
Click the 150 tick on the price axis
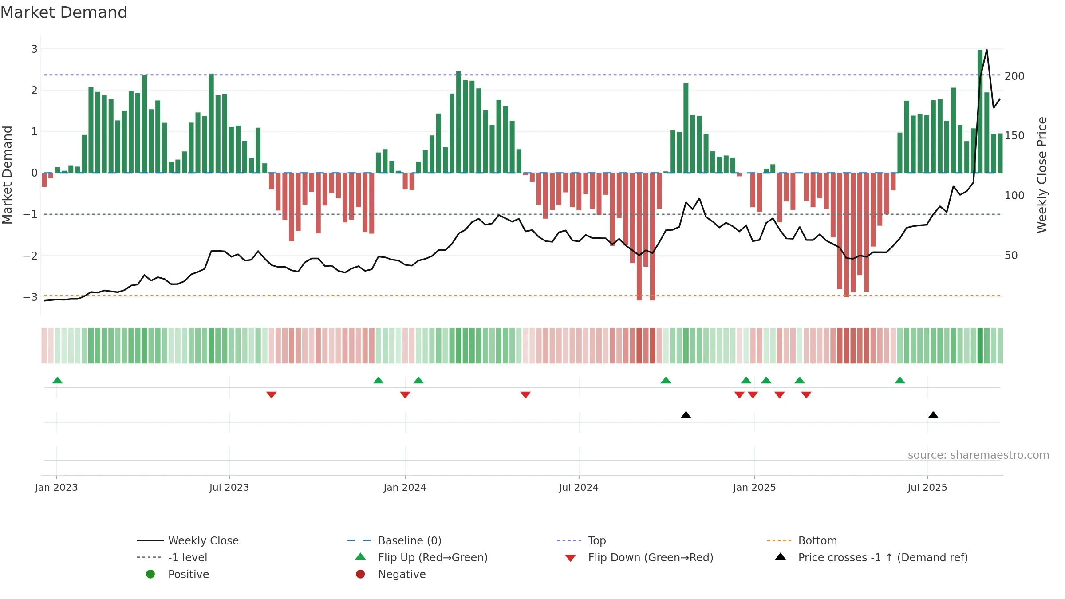(1014, 136)
